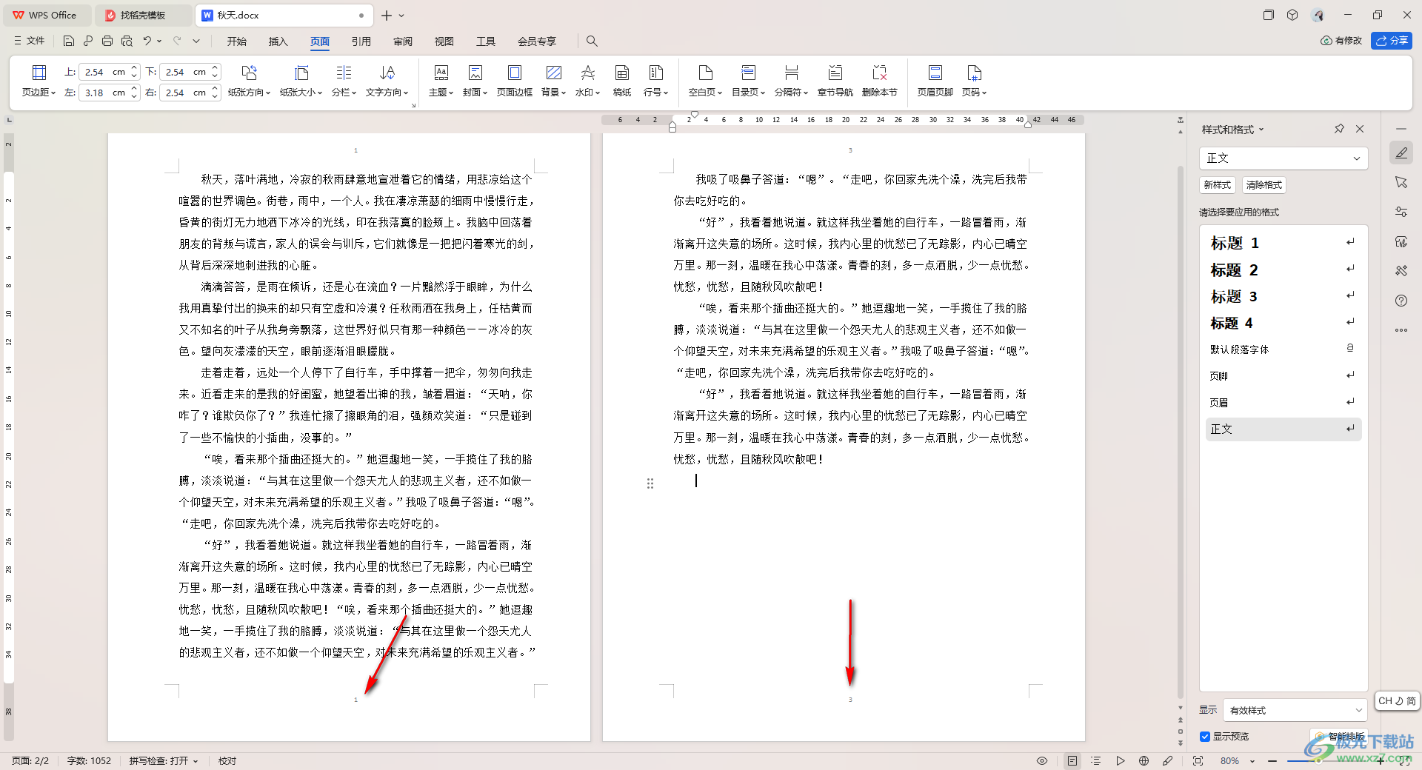Screen dimensions: 1422x770
Task: Click the print icon in quick access toolbar
Action: coord(107,41)
